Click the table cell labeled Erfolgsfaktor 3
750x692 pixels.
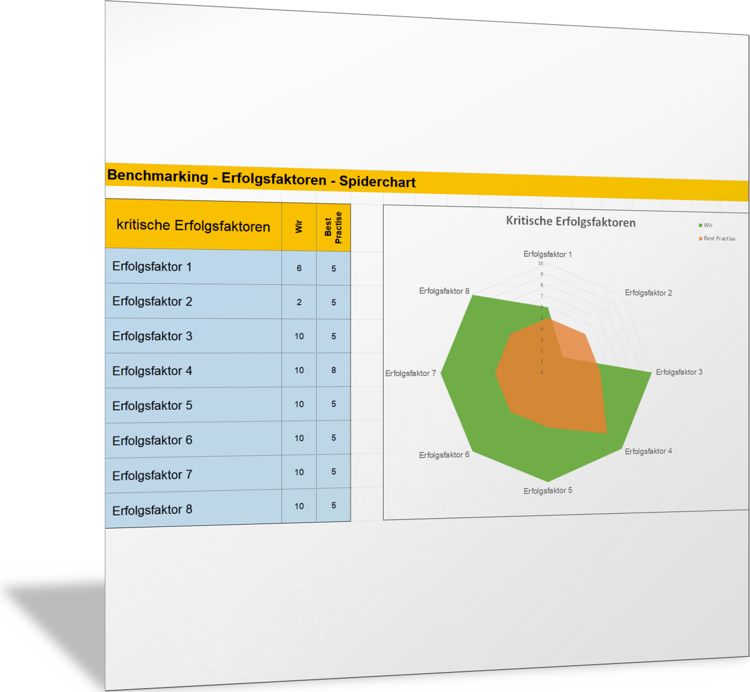(x=152, y=336)
